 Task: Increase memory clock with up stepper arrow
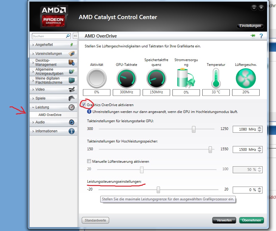[260, 148]
